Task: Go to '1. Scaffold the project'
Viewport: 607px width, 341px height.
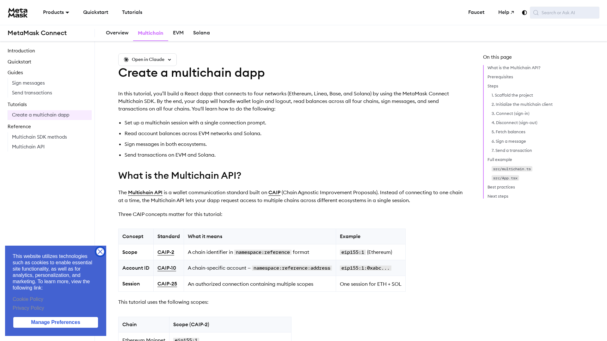Action: (512, 95)
